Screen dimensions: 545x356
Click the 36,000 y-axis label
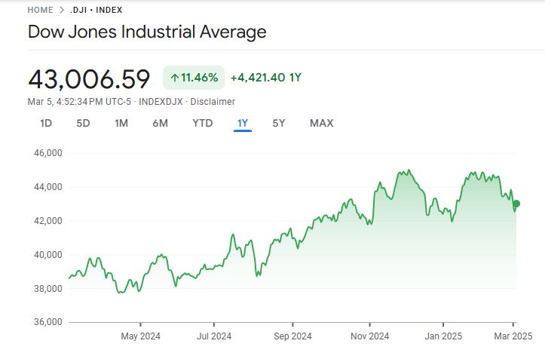(48, 322)
